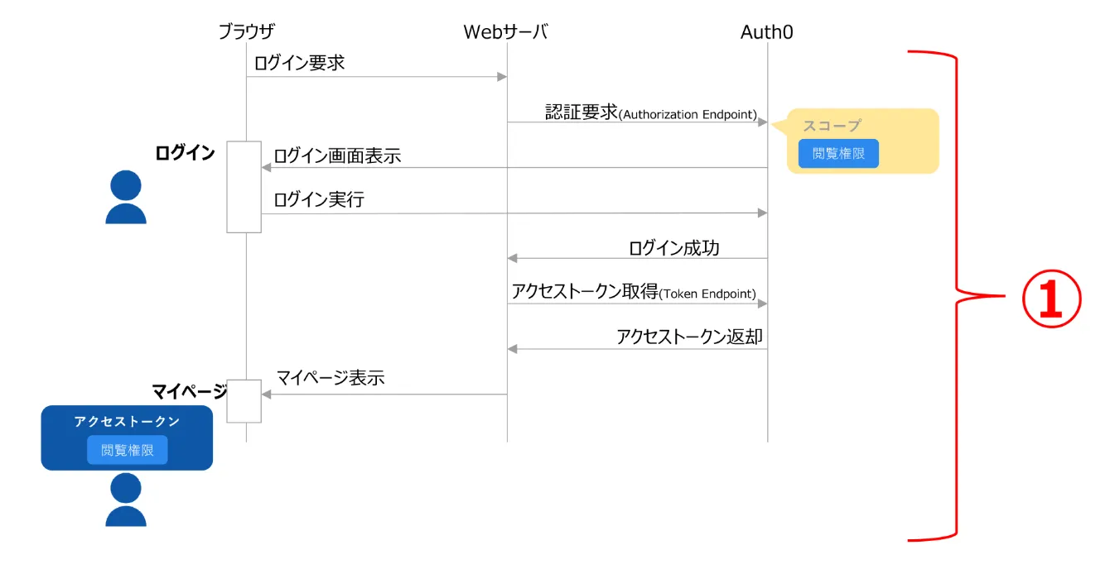Click the ログイン画面表示 message label
Viewport: 1110px width, 569px height.
337,155
